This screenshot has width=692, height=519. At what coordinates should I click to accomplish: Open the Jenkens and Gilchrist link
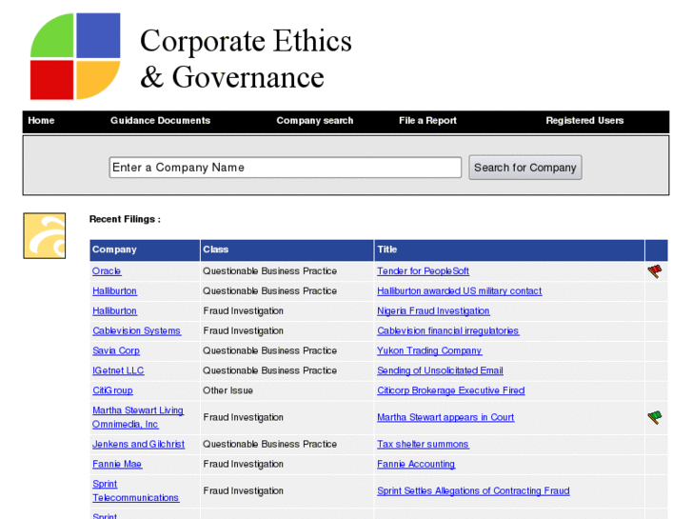pyautogui.click(x=139, y=444)
